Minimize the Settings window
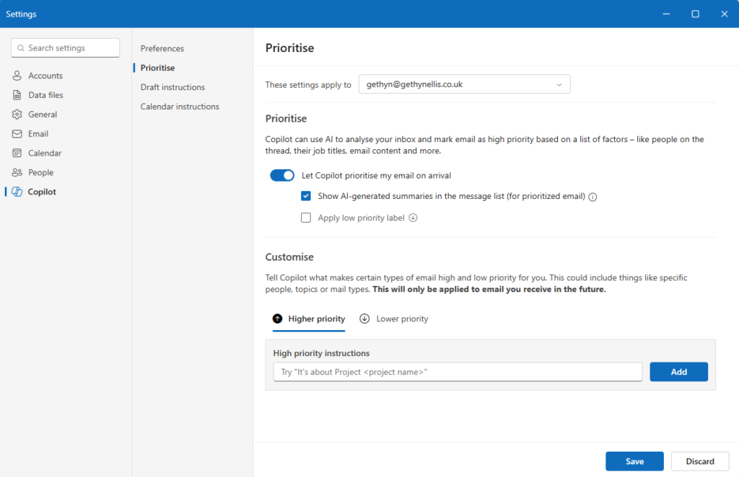Screen dimensions: 739x477 666,14
